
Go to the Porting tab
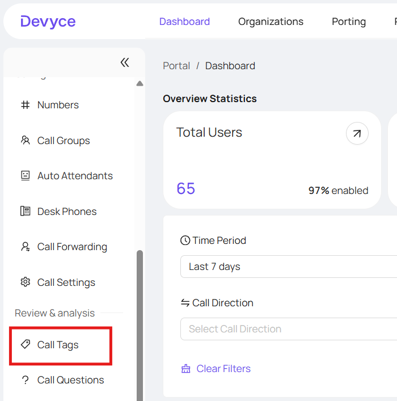click(349, 22)
